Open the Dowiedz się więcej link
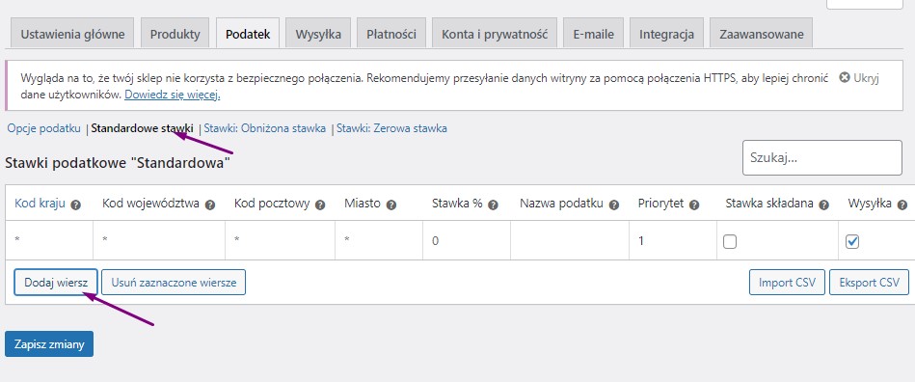This screenshot has height=382, width=915. (x=173, y=94)
